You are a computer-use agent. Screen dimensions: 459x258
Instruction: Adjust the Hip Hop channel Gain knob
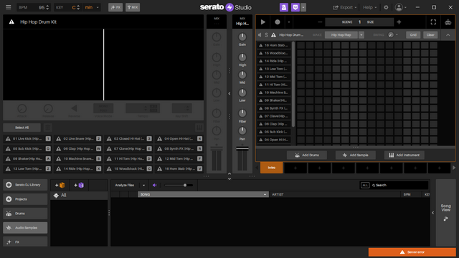(242, 37)
